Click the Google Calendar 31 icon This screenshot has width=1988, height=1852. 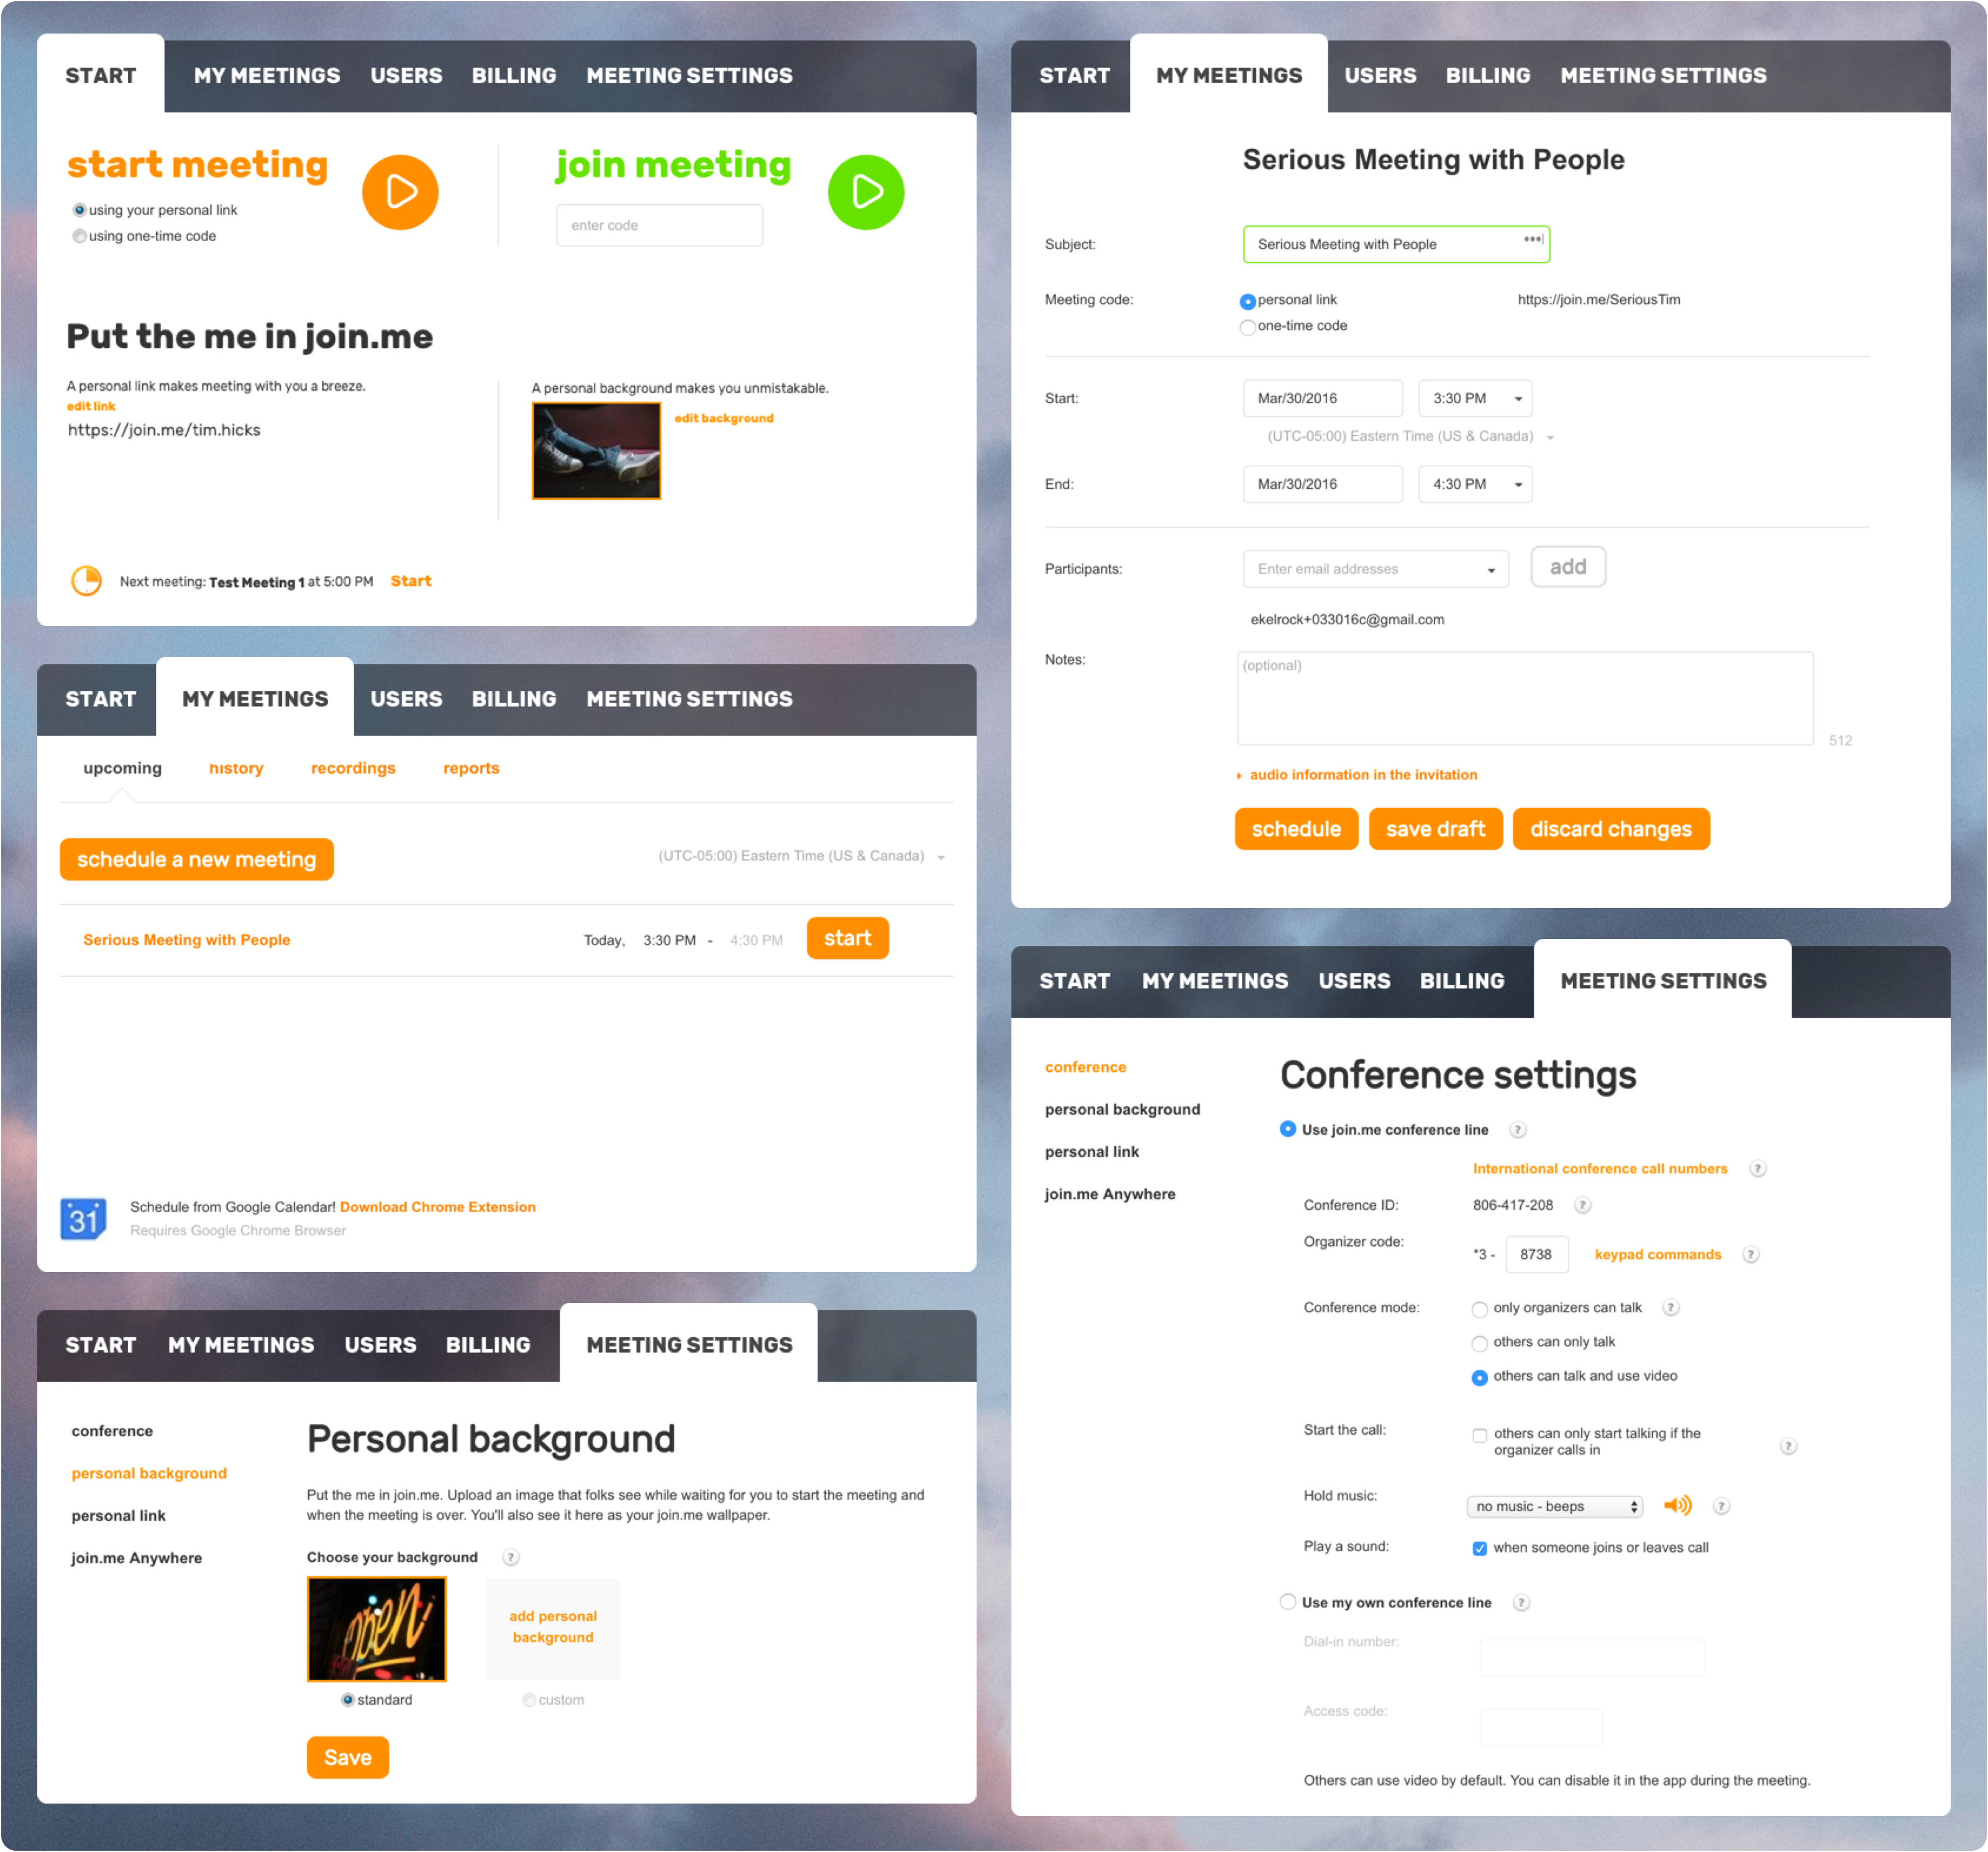(83, 1219)
